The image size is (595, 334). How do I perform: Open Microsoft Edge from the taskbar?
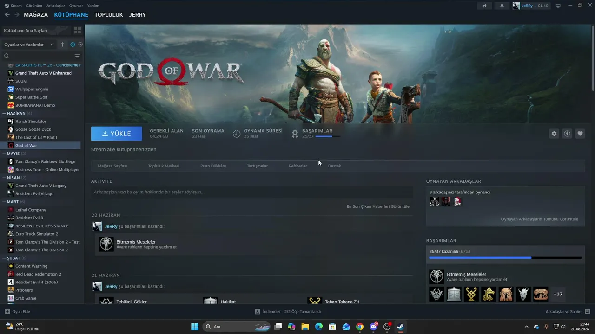coord(318,327)
